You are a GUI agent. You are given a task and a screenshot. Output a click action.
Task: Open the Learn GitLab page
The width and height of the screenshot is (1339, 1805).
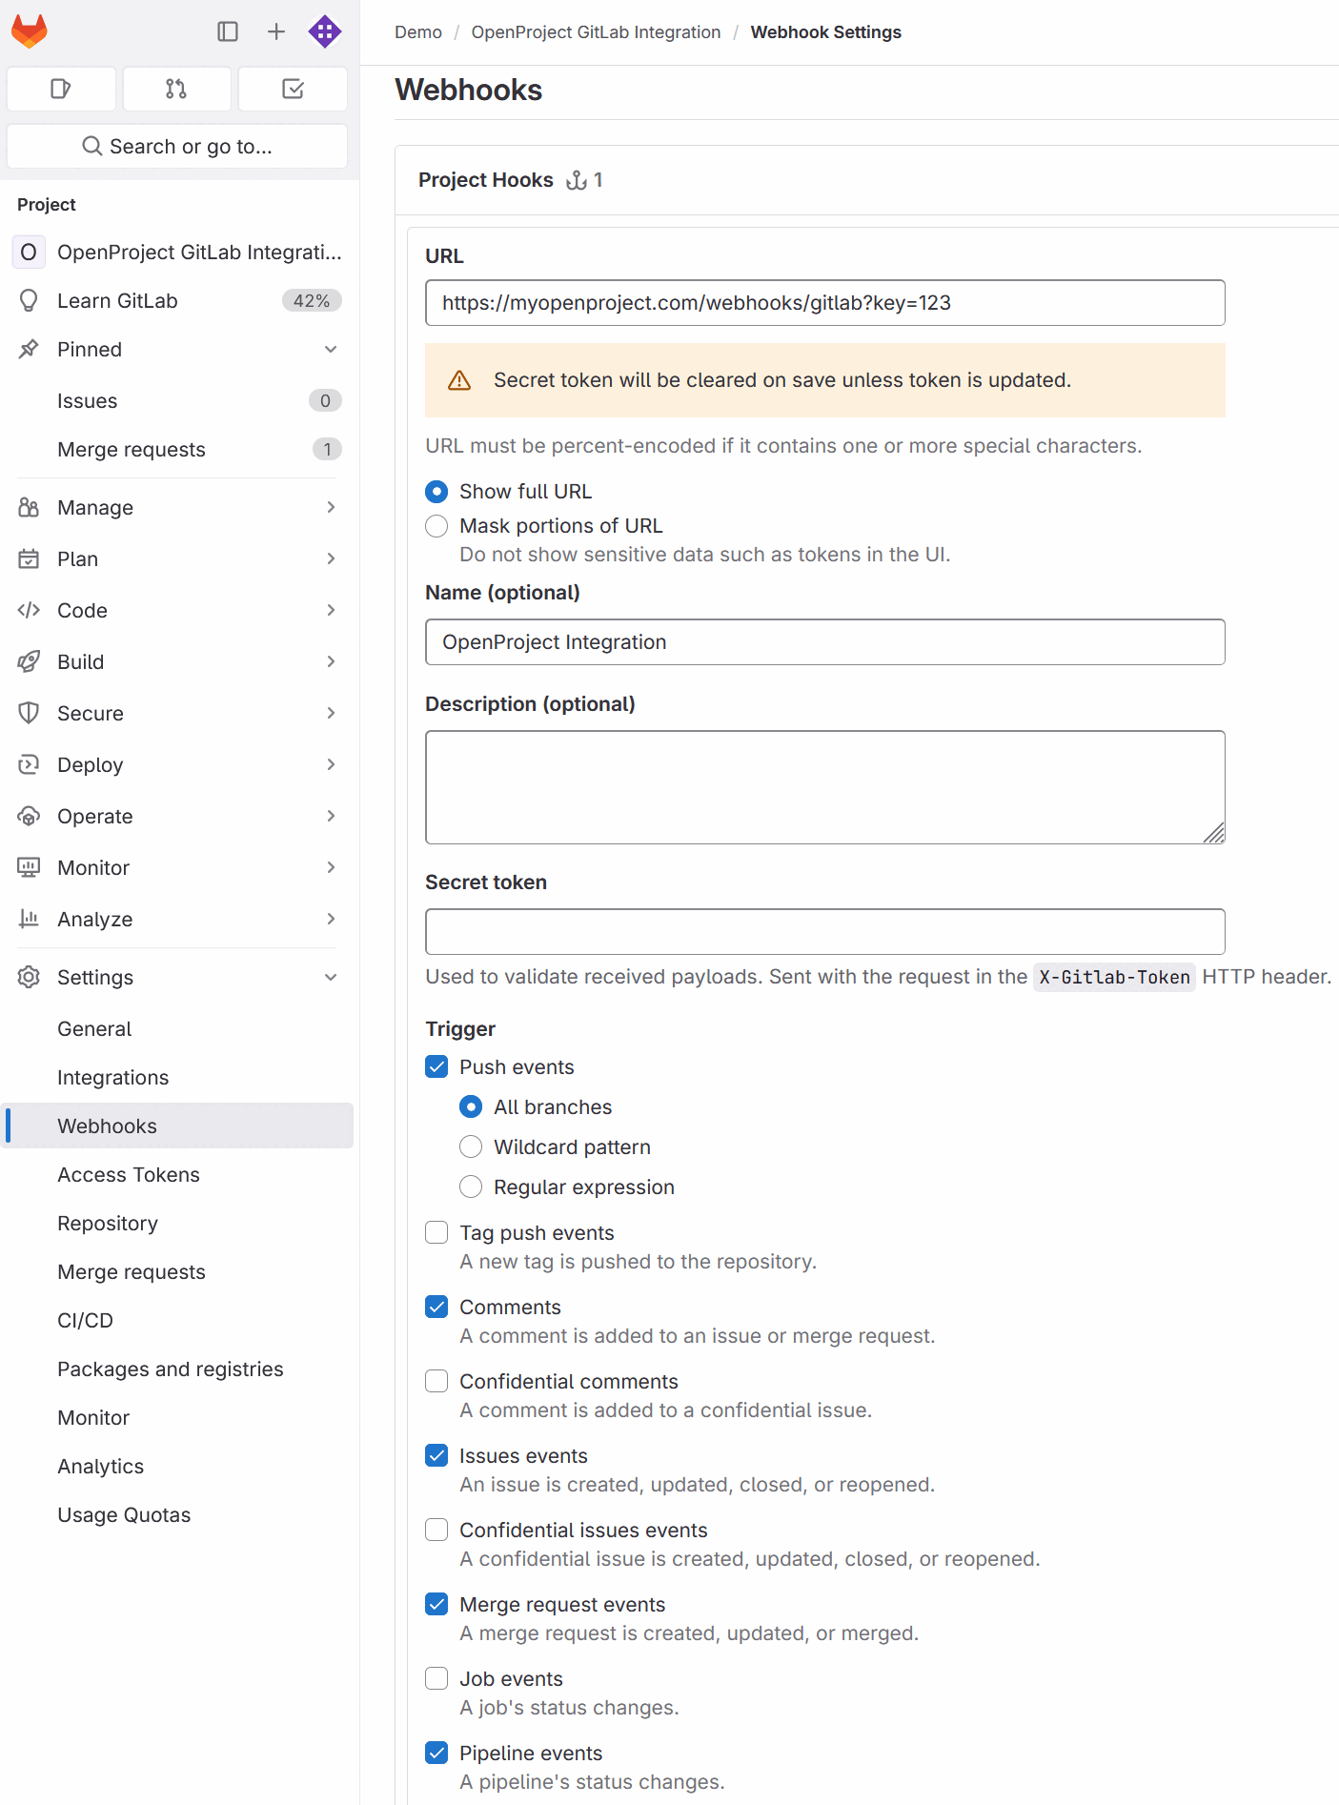(116, 300)
